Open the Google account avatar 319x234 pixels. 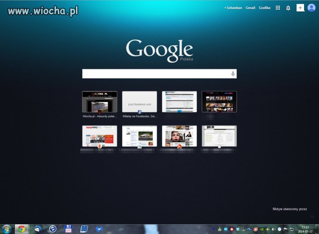pyautogui.click(x=311, y=8)
